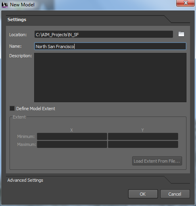Focus the Name field with North San Francisco
The width and height of the screenshot is (196, 206).
(x=110, y=46)
